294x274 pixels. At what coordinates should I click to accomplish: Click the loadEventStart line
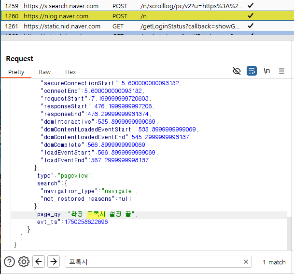[x=99, y=153]
